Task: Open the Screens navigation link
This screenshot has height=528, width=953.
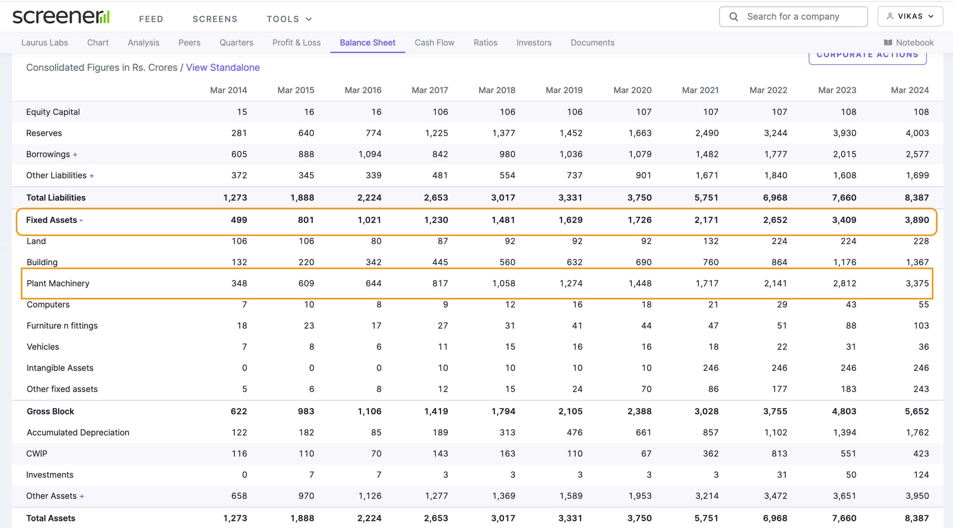Action: point(215,19)
